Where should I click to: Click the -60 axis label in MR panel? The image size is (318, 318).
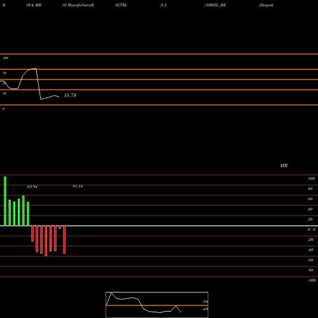310,260
